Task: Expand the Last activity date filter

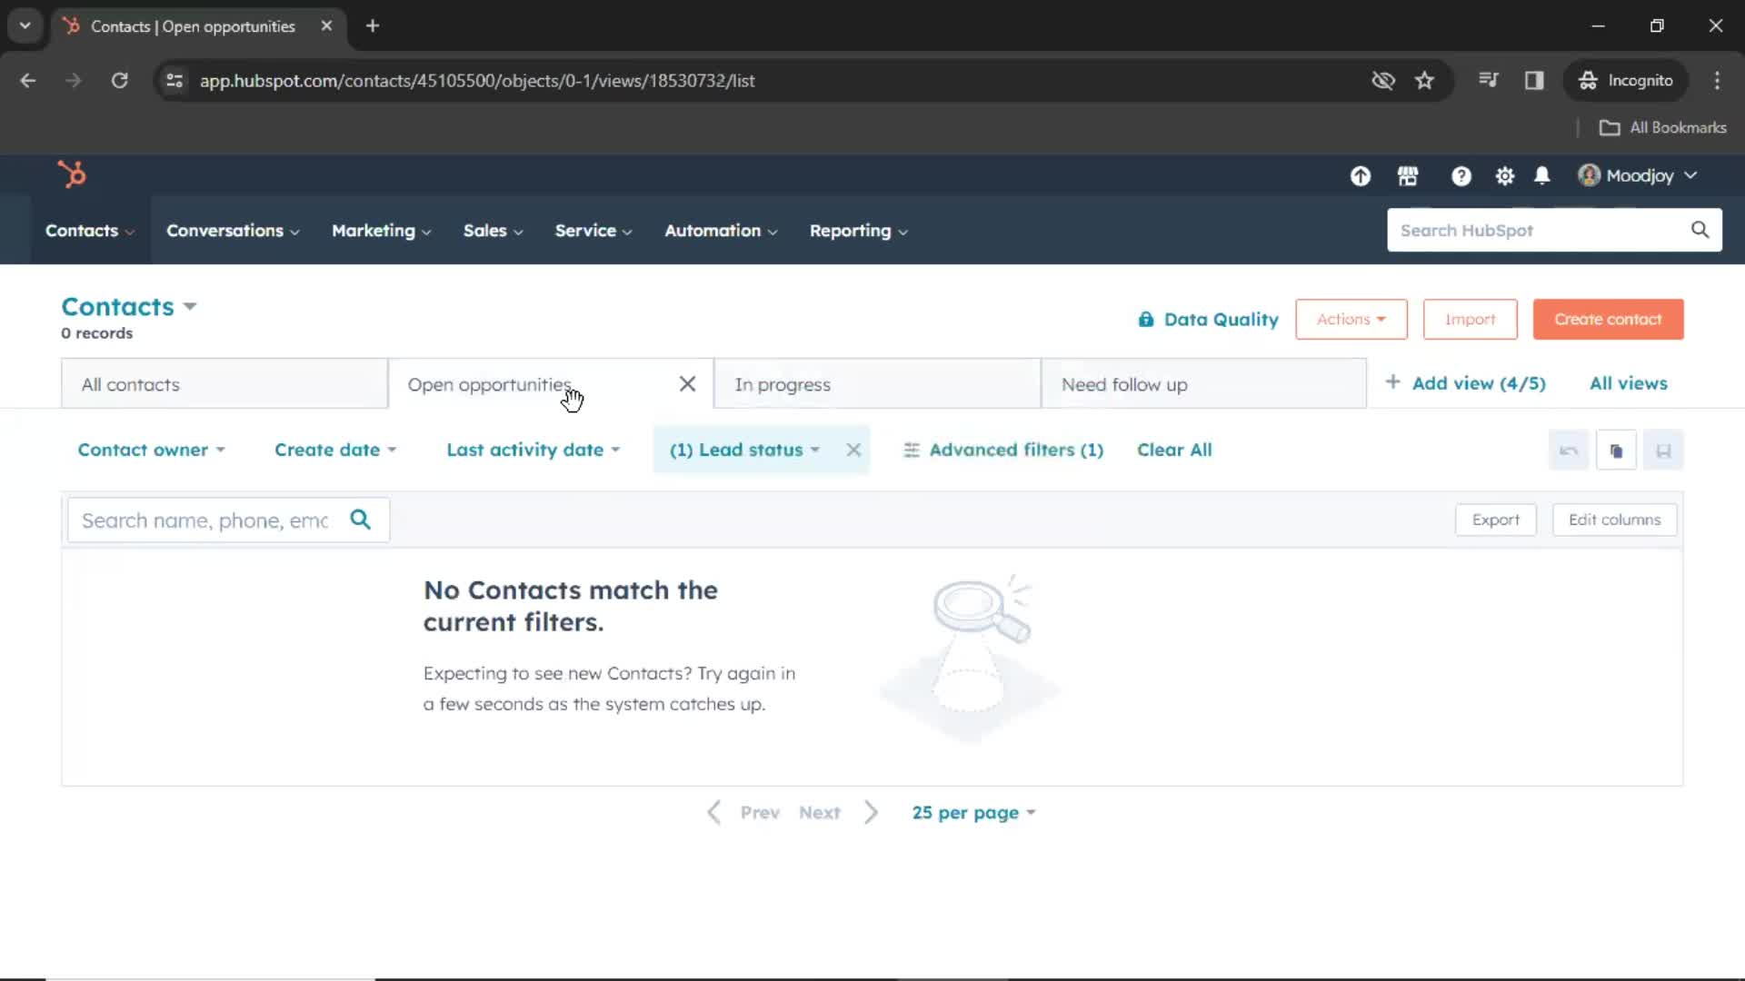Action: 533,450
